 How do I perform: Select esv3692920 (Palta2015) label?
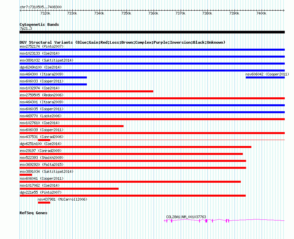coord(42,165)
